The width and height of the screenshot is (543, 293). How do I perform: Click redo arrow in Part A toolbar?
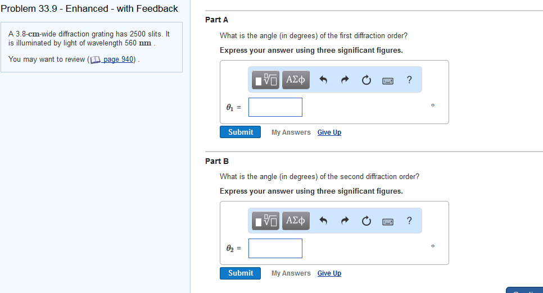(x=345, y=80)
